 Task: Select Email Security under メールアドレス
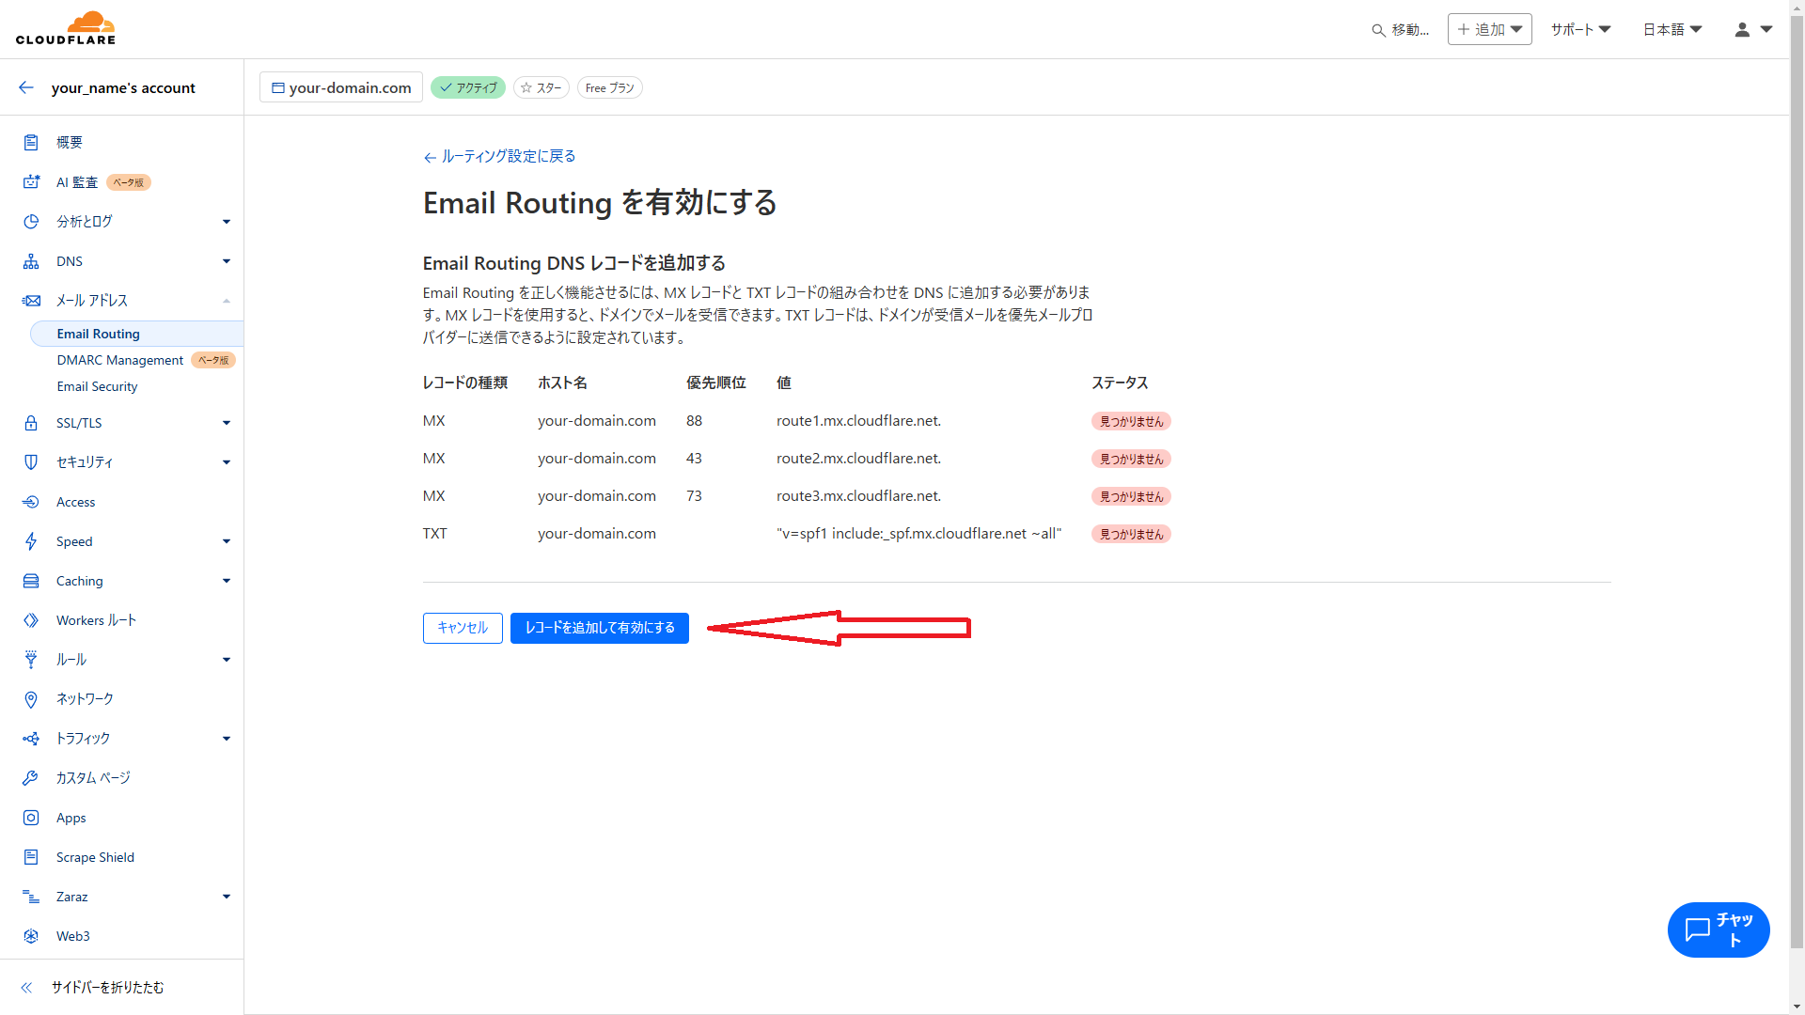point(97,386)
